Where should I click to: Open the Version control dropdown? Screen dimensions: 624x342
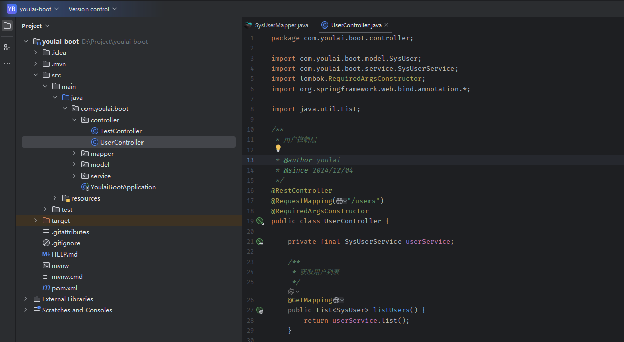click(93, 9)
